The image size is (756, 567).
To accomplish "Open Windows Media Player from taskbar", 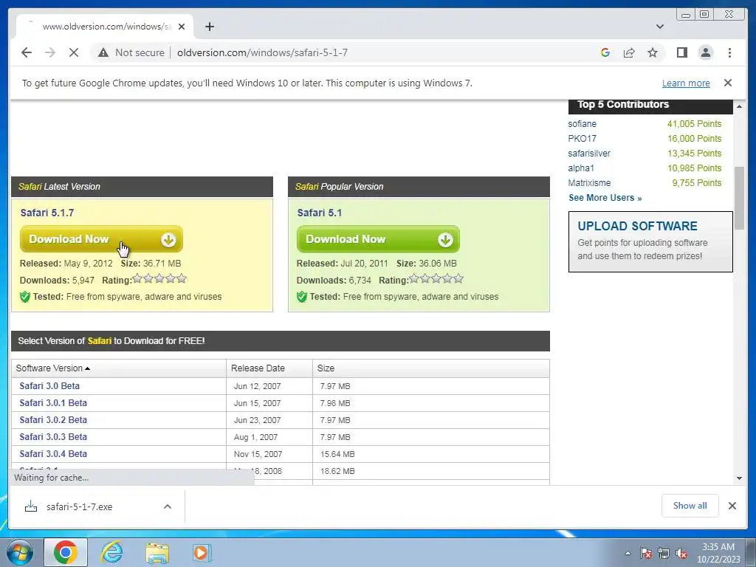I will [201, 552].
